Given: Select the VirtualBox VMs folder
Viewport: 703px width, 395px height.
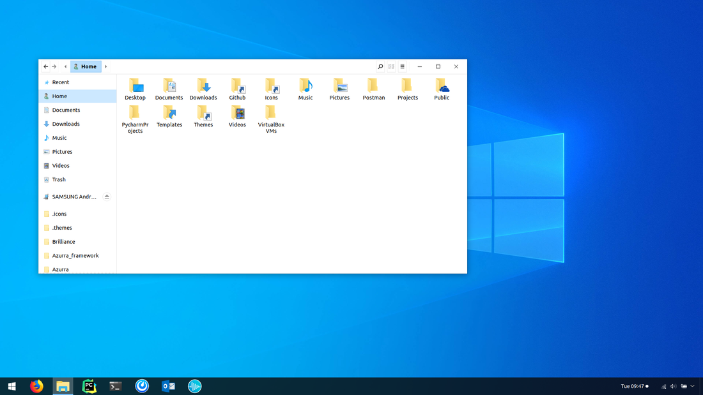Looking at the screenshot, I should click(271, 114).
